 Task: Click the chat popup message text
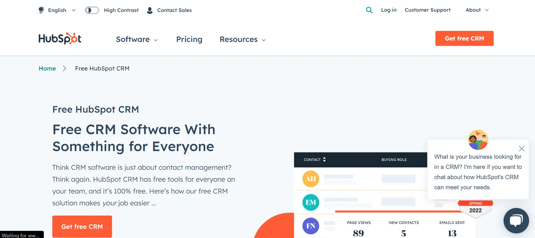478,172
